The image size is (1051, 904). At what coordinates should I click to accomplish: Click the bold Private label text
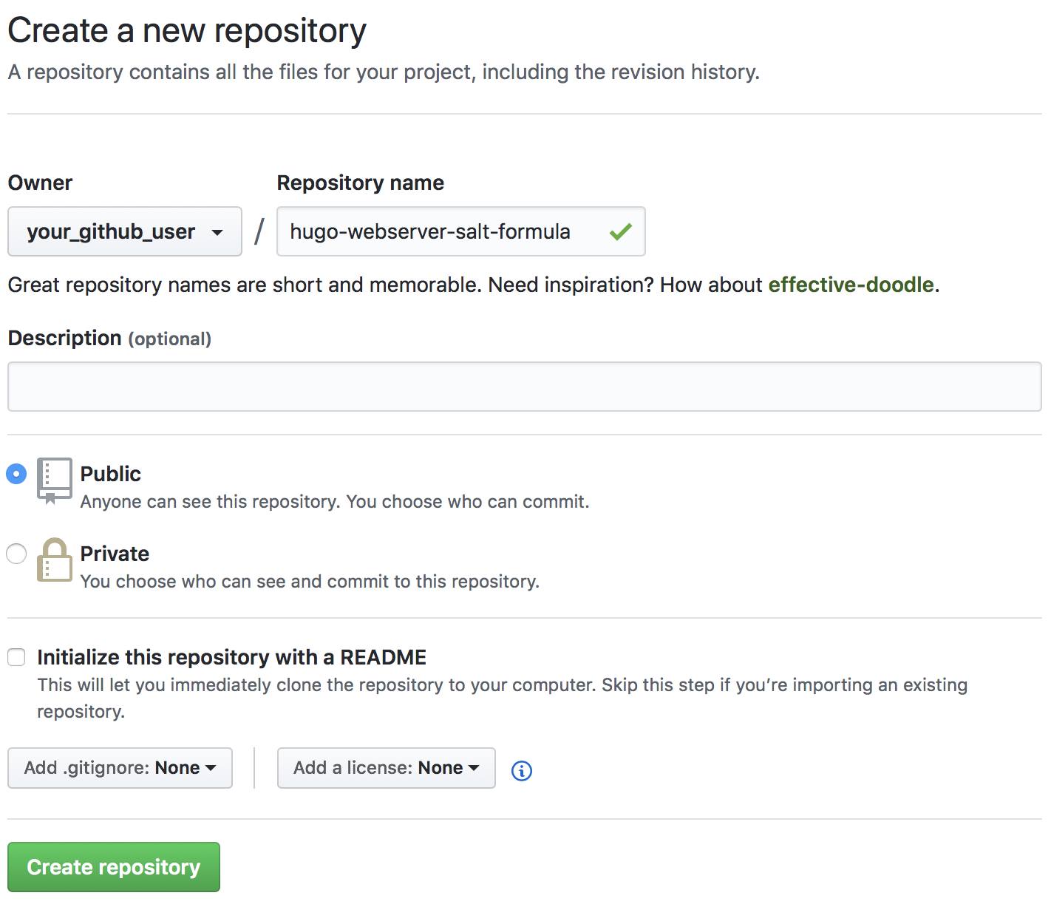[x=115, y=554]
